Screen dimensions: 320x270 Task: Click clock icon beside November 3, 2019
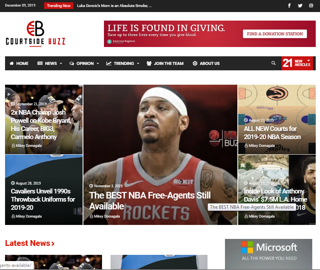pyautogui.click(x=91, y=186)
